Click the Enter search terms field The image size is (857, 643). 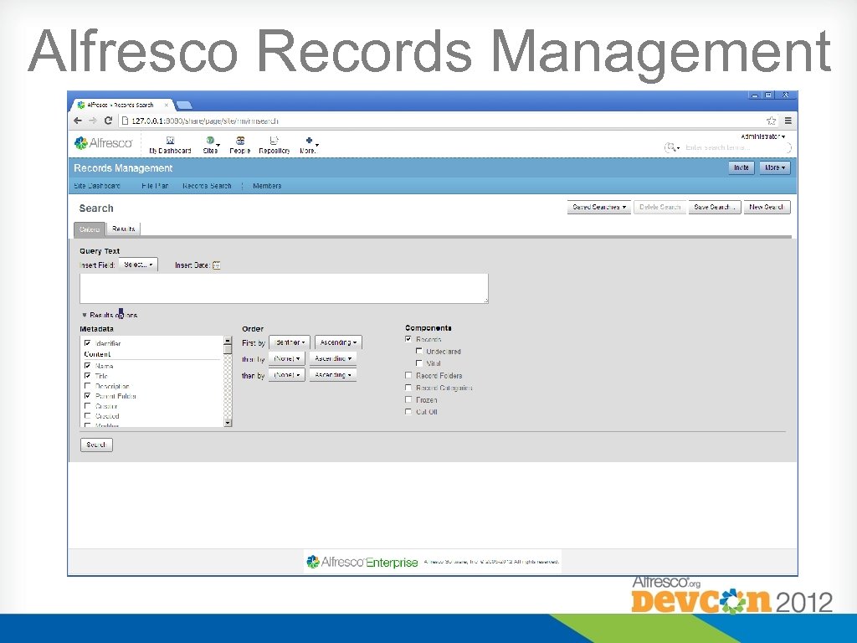735,147
